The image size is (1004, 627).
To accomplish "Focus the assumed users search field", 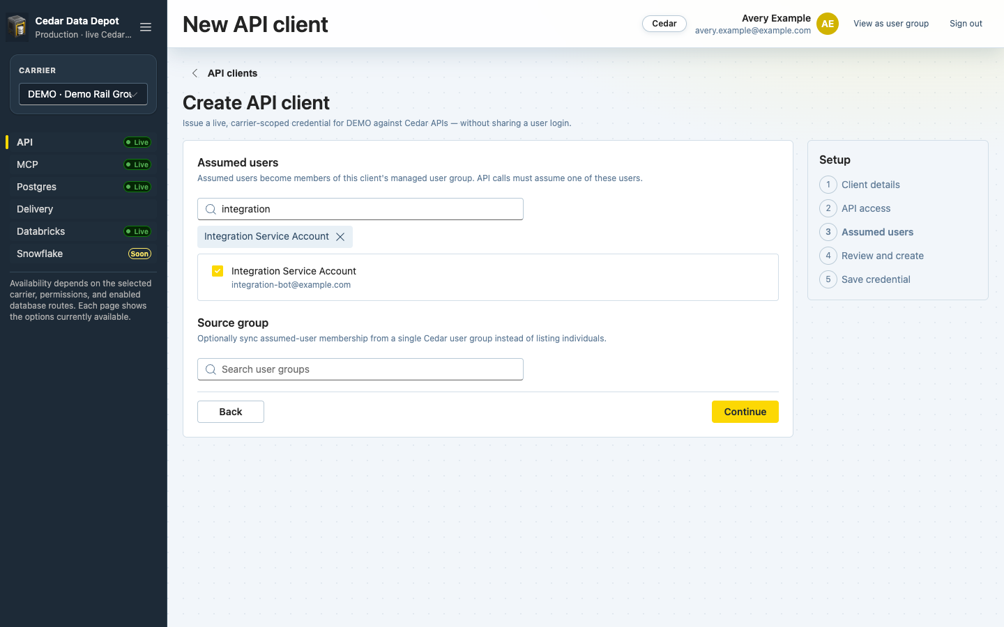I will pos(360,209).
